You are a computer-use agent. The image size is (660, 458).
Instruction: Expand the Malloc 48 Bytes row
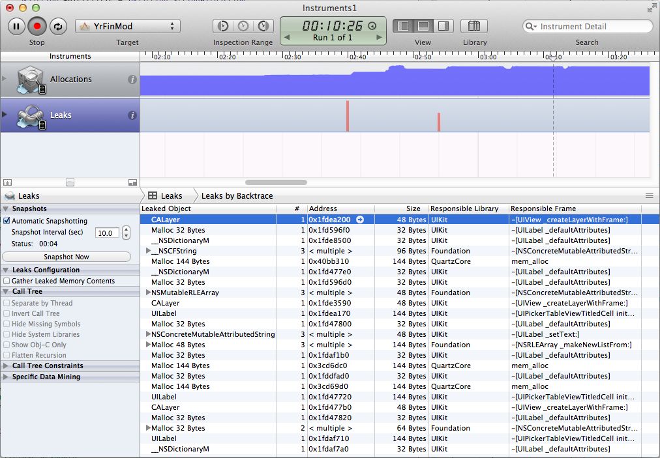(148, 345)
